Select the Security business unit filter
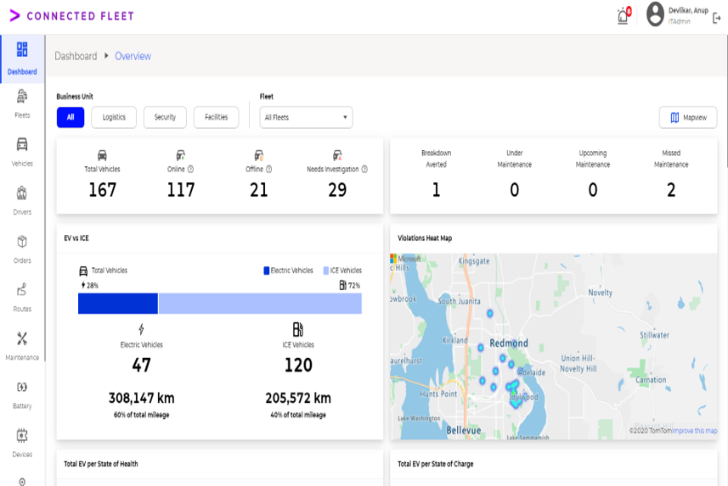The width and height of the screenshot is (728, 486). pos(165,117)
